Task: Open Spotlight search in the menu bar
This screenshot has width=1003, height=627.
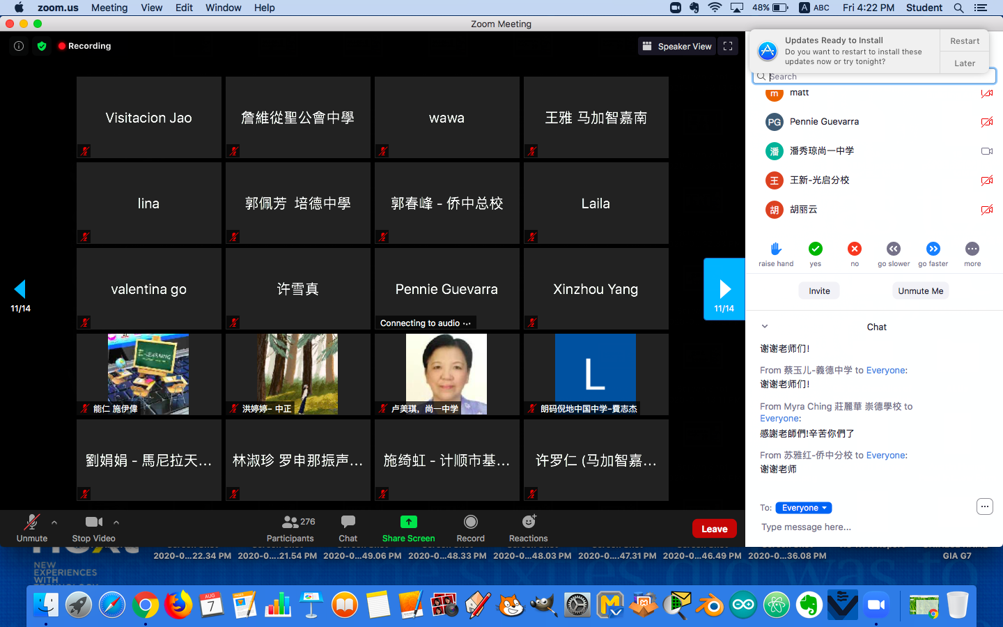Action: 958,8
